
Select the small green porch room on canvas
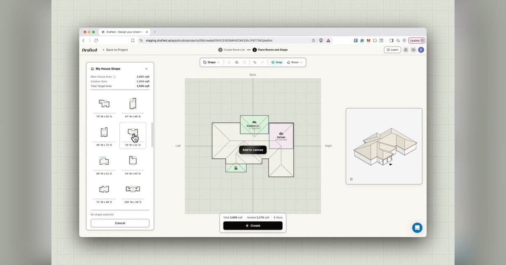click(x=236, y=168)
